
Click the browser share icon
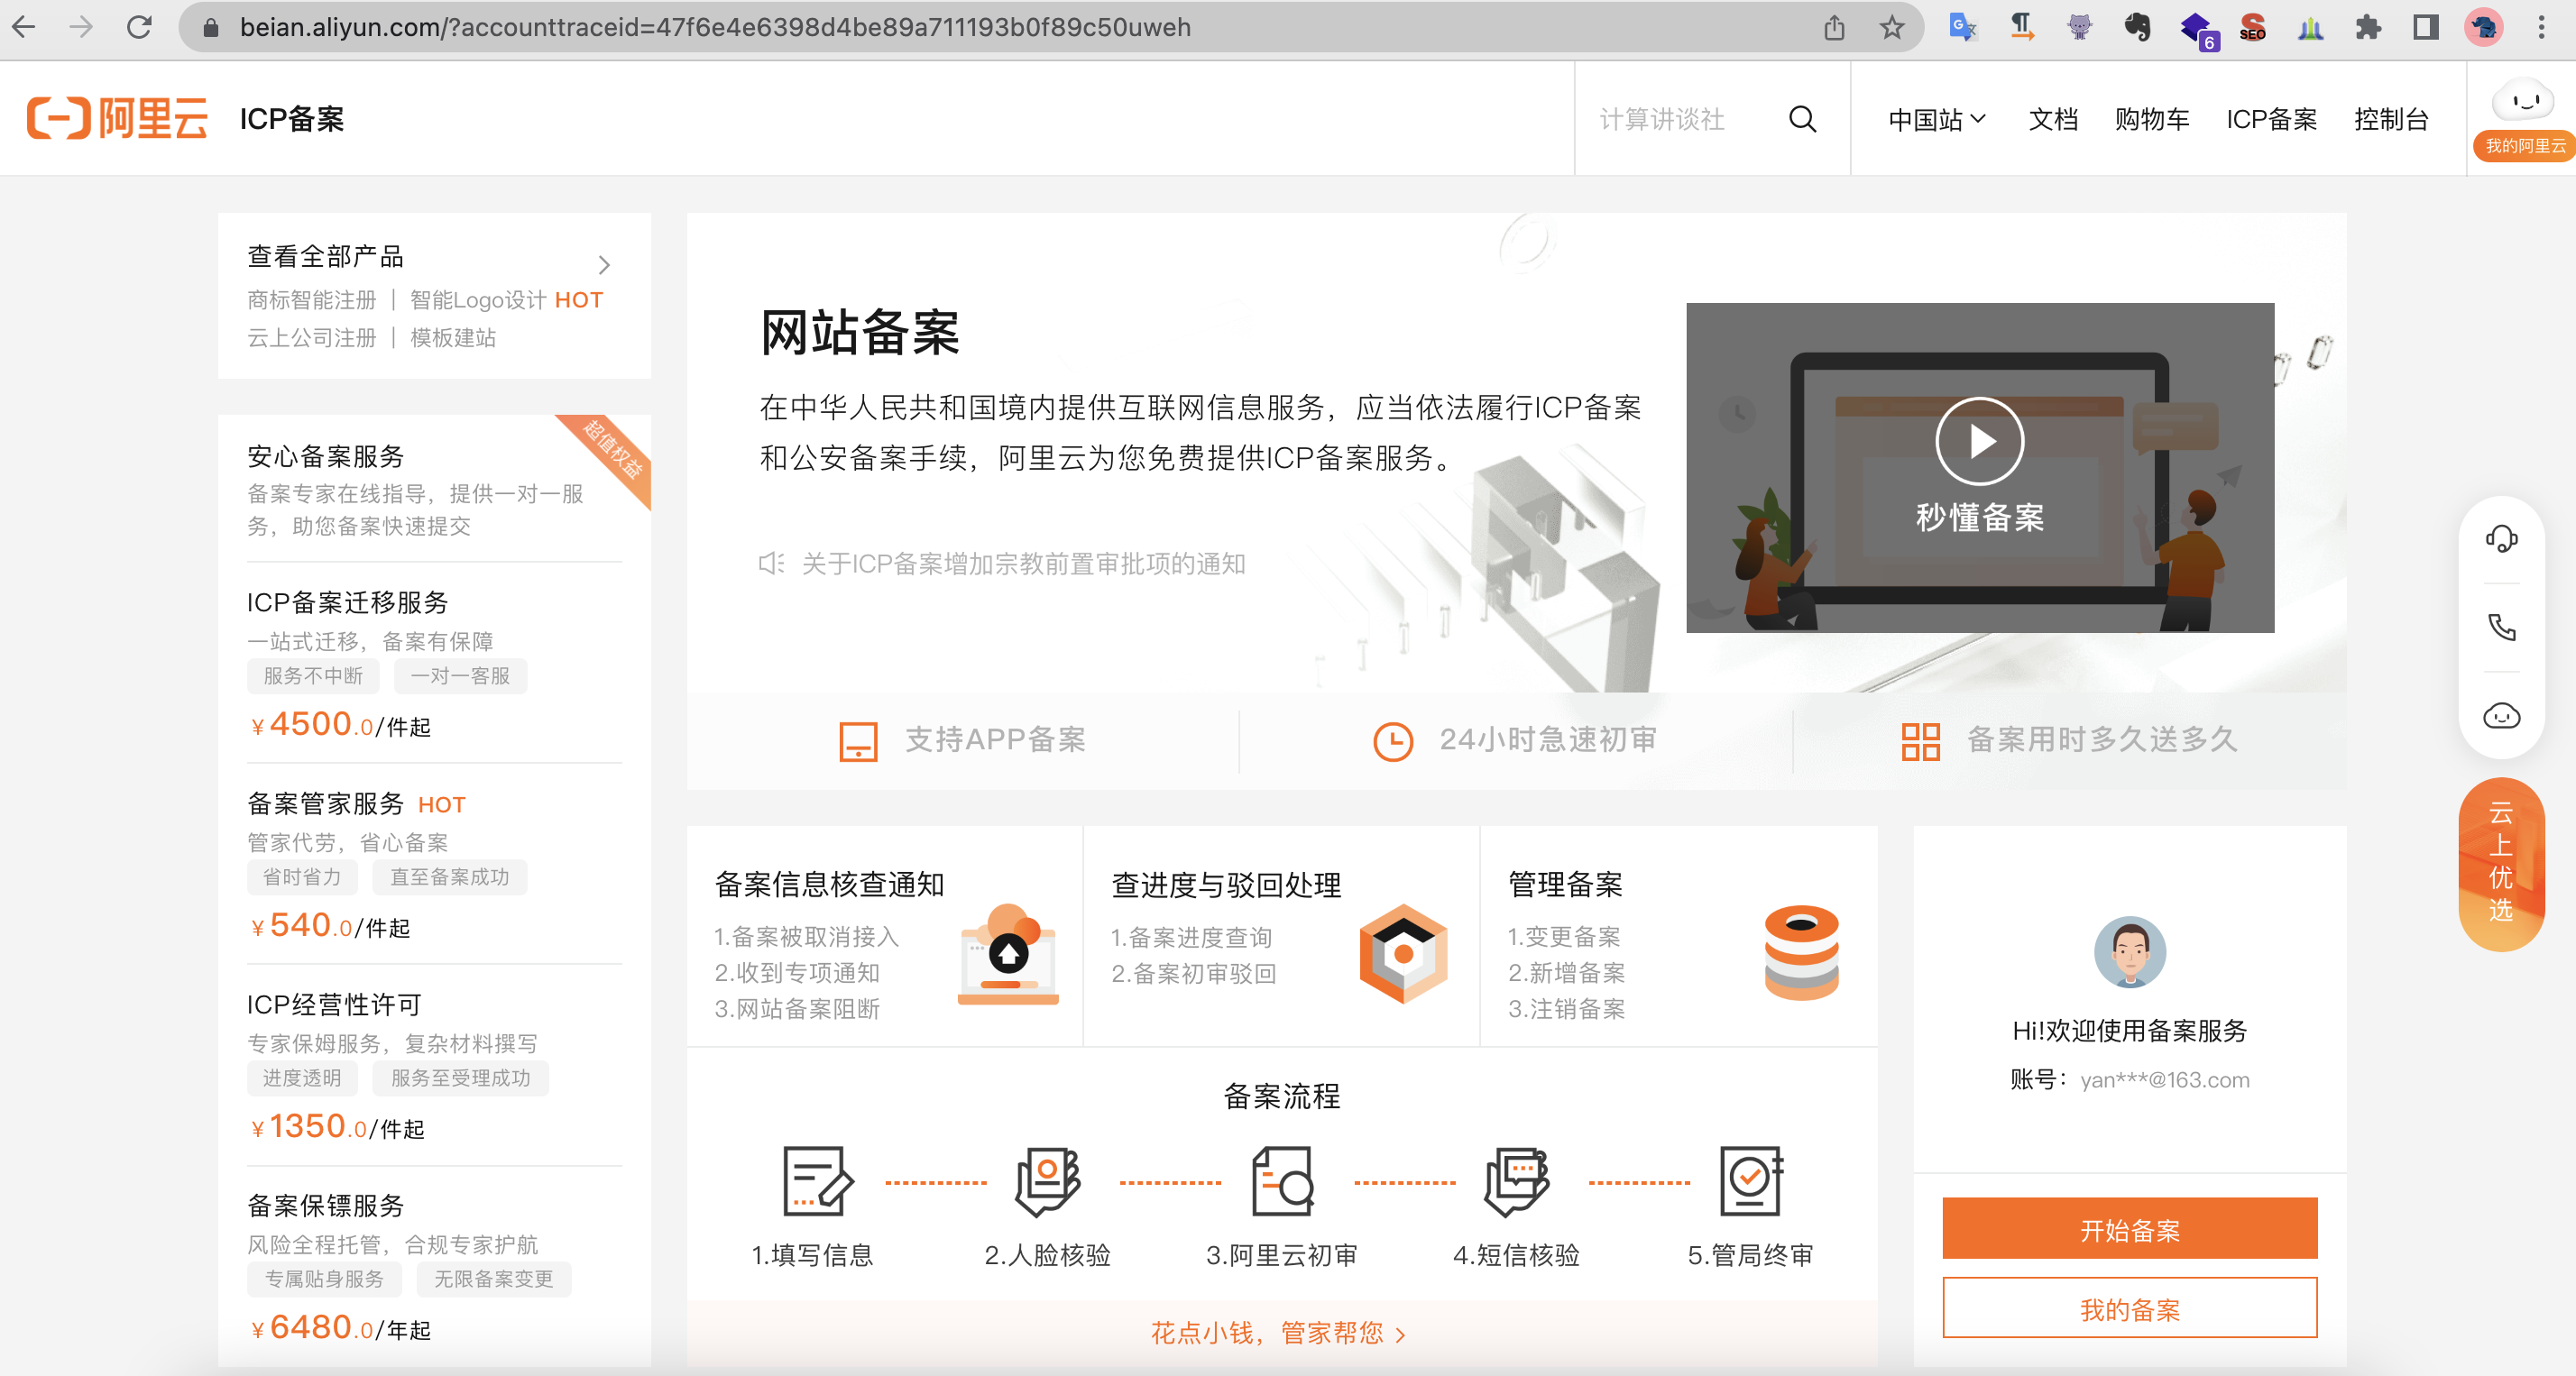pyautogui.click(x=1833, y=27)
